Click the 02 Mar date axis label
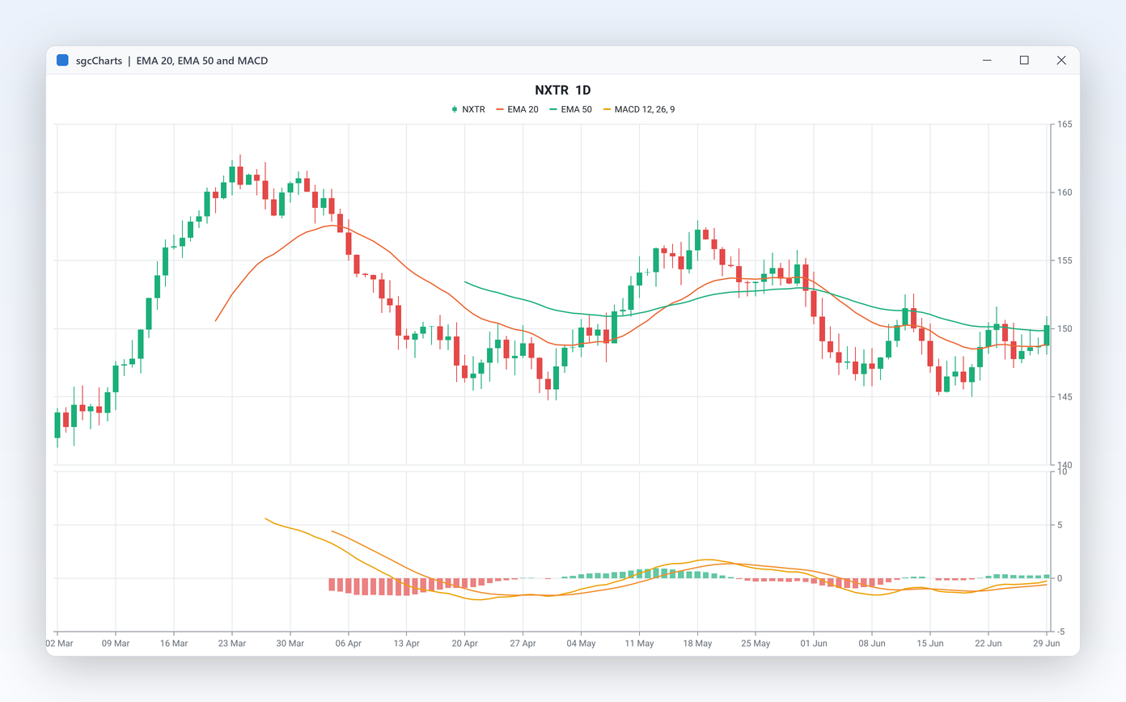The height and width of the screenshot is (702, 1126). click(58, 644)
